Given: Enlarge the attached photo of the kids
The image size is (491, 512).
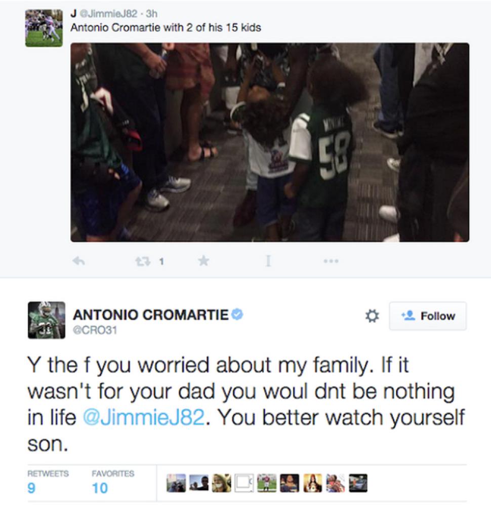Looking at the screenshot, I should tap(269, 142).
